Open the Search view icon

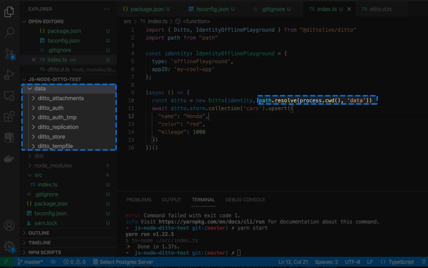pos(9,33)
